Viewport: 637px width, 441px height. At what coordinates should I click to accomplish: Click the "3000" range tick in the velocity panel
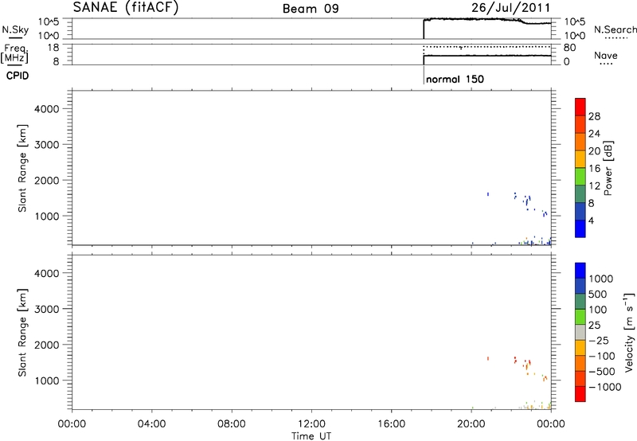[x=46, y=309]
